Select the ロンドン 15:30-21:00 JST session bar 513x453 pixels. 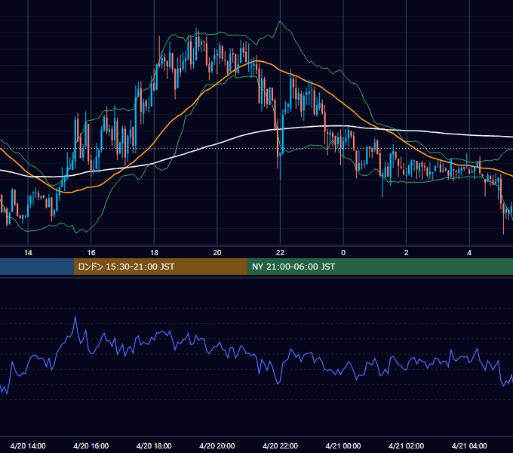(x=160, y=267)
